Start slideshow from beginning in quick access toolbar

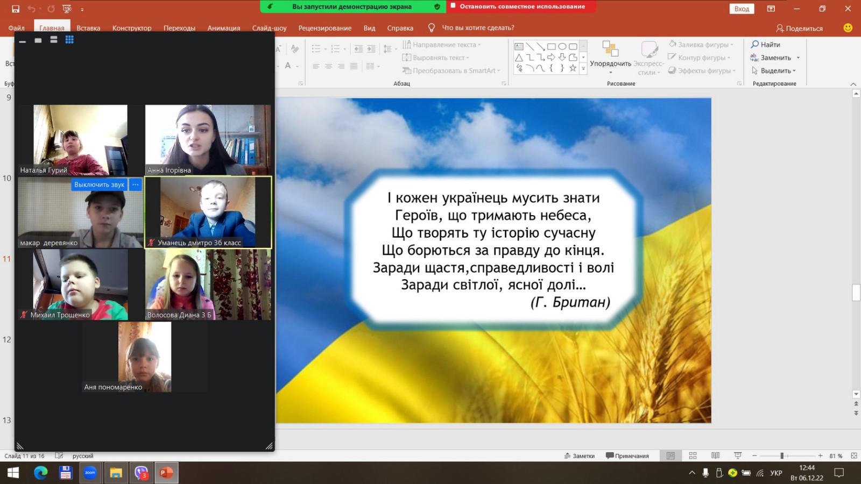tap(67, 9)
